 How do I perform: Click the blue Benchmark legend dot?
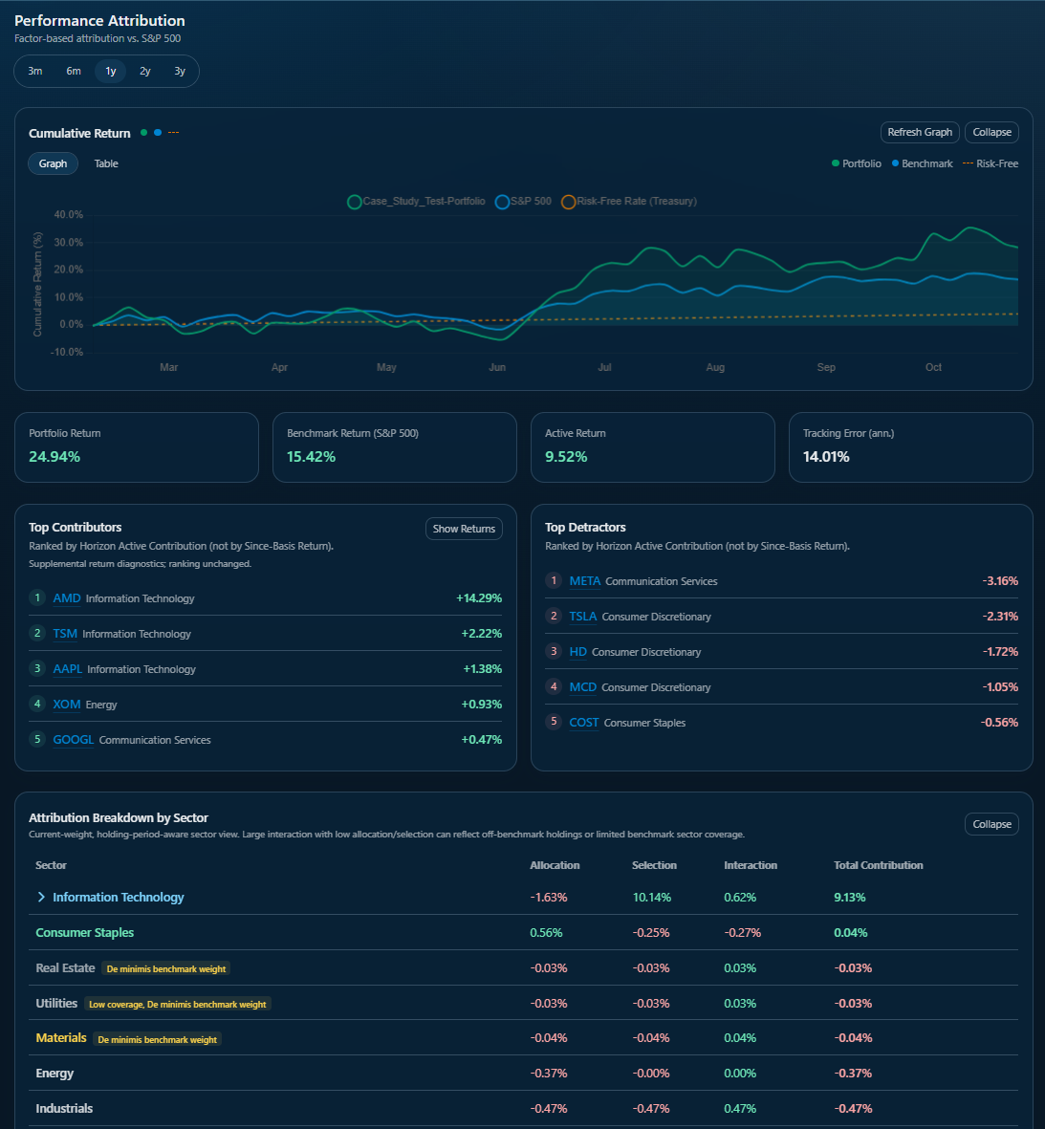(x=895, y=163)
